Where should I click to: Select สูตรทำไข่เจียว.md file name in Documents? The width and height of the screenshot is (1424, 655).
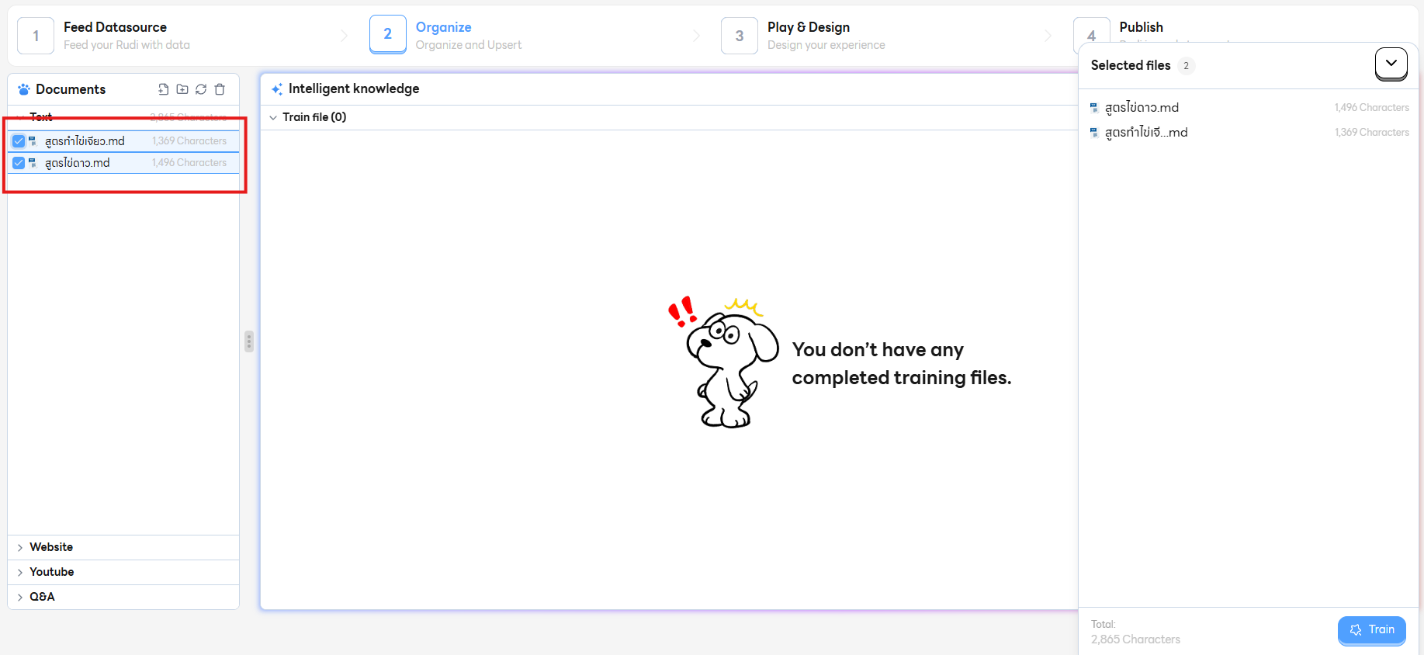(85, 141)
